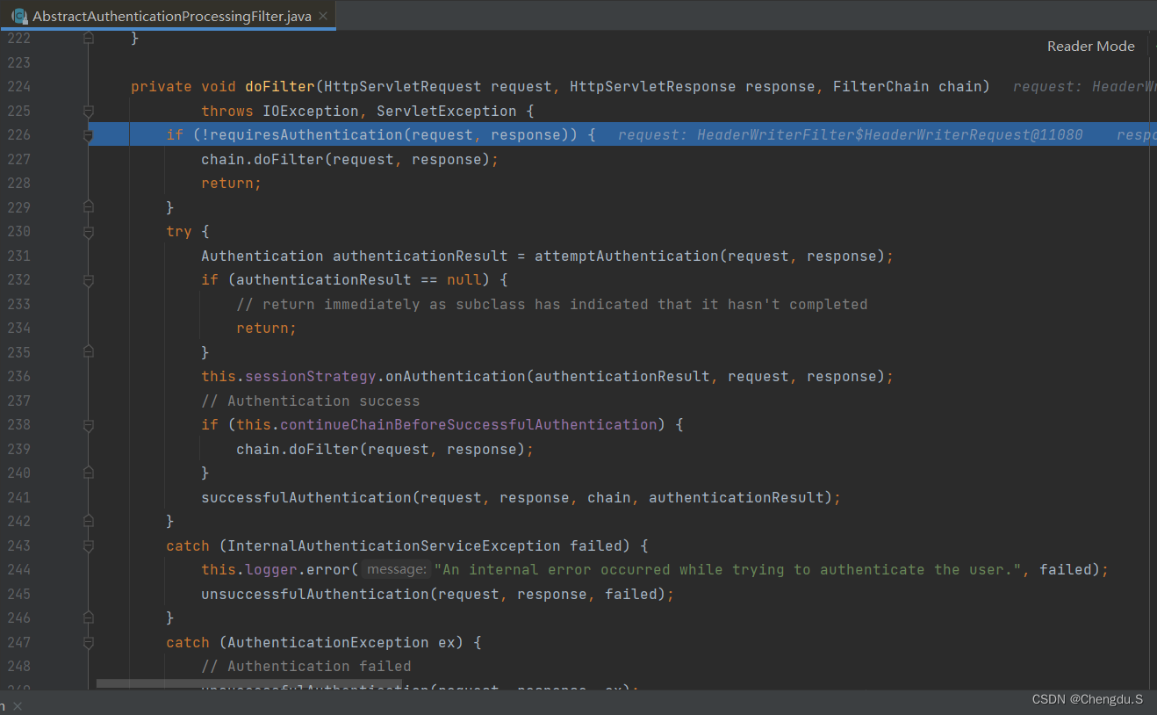Click line number 231 in the gutter

coord(18,256)
